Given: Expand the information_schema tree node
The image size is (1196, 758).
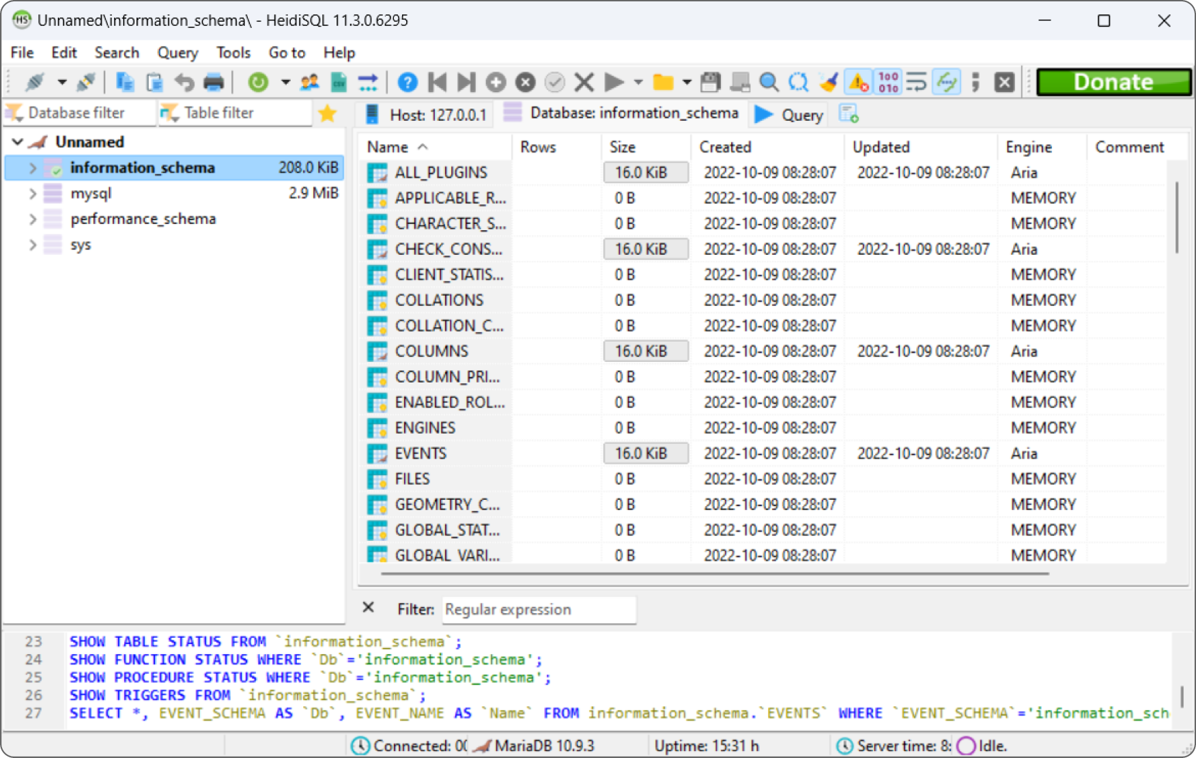Looking at the screenshot, I should pos(32,168).
